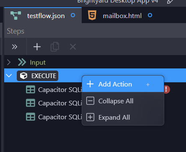186x152 pixels.
Task: Click the delete step X toolbar icon
Action: [73, 47]
